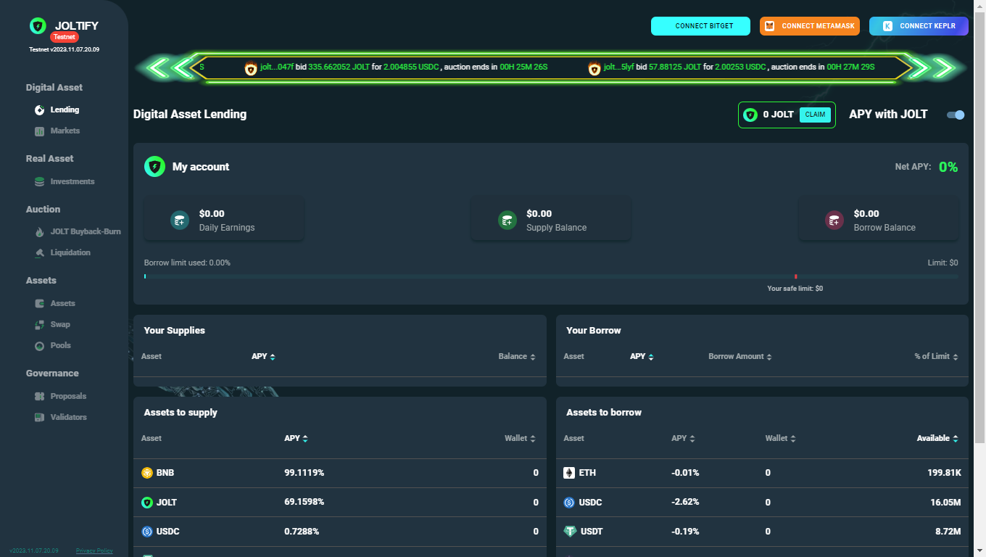Screen dimensions: 986x557
Task: Select the BNB 99.1119% APY value
Action: (x=304, y=473)
